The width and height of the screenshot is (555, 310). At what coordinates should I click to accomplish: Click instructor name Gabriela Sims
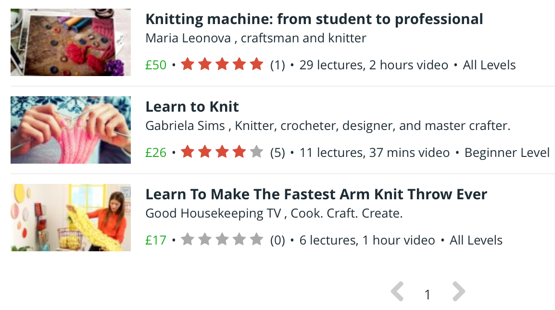tap(185, 126)
